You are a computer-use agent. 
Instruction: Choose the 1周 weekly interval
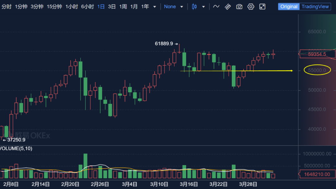coord(123,7)
